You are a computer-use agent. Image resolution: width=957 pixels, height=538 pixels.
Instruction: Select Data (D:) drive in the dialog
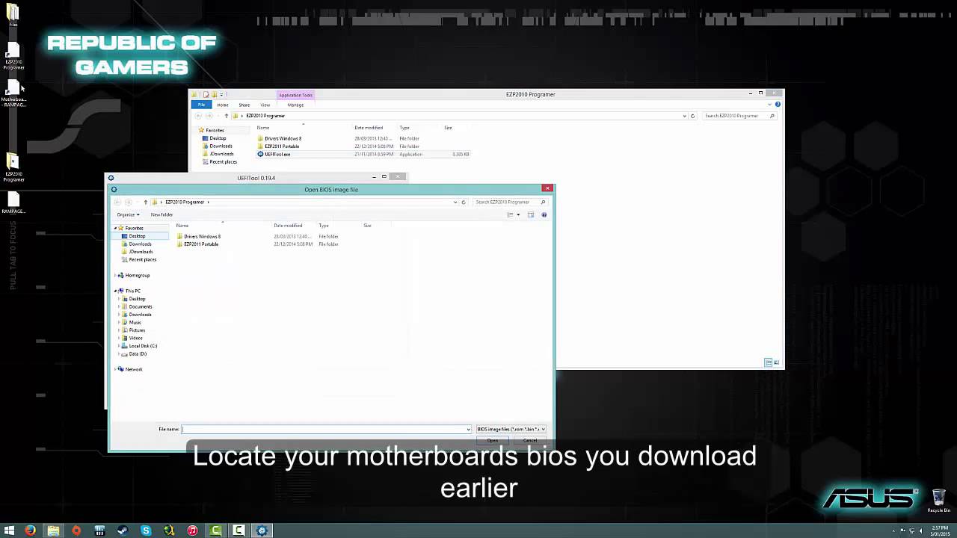coord(138,353)
